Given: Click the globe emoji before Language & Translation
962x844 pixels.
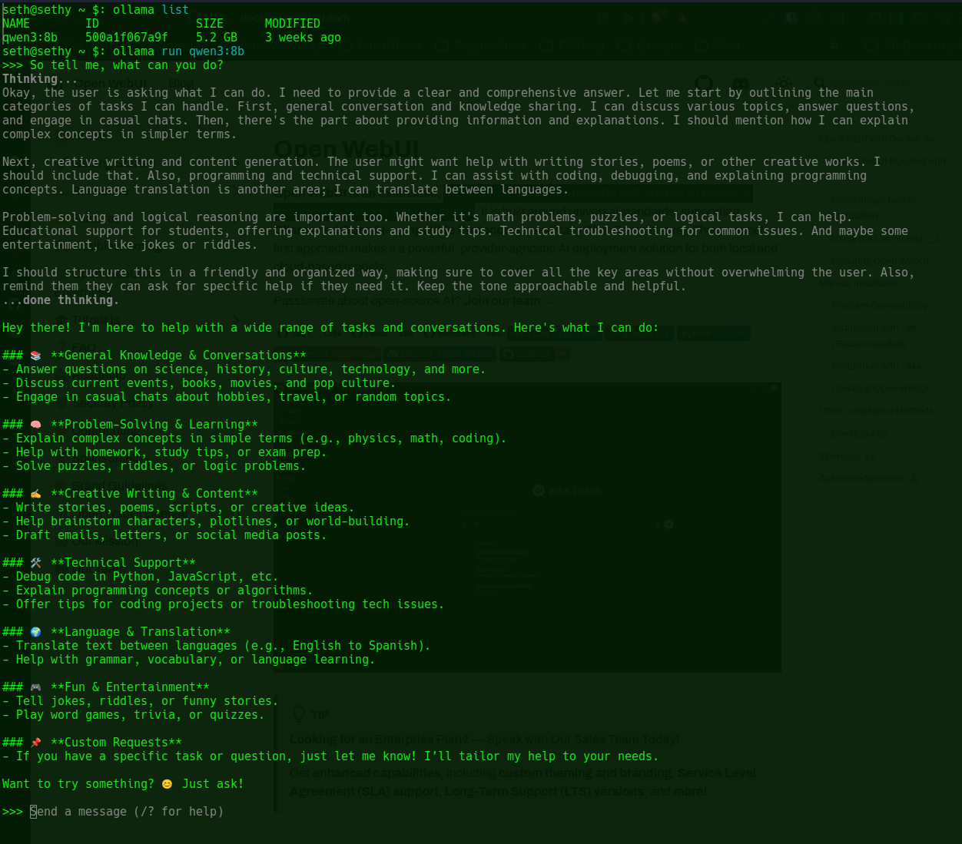Looking at the screenshot, I should [x=36, y=632].
